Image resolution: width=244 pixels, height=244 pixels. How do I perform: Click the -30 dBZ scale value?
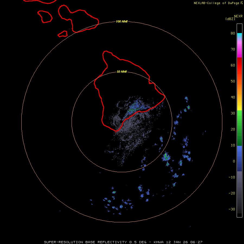232,209
